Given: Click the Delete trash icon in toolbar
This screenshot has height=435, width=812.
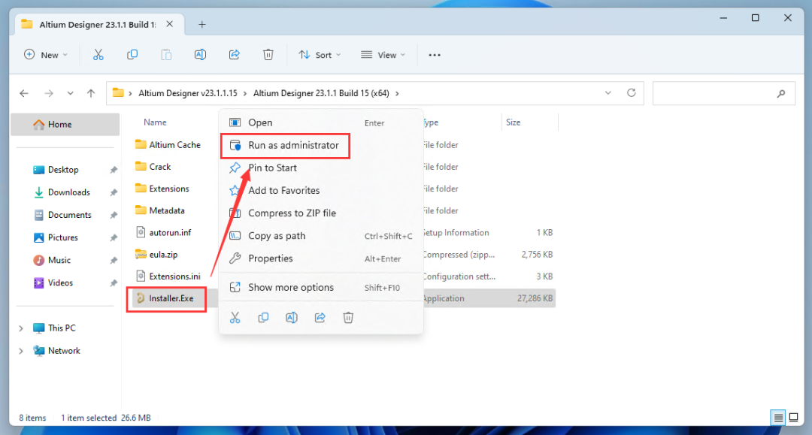Looking at the screenshot, I should 268,55.
